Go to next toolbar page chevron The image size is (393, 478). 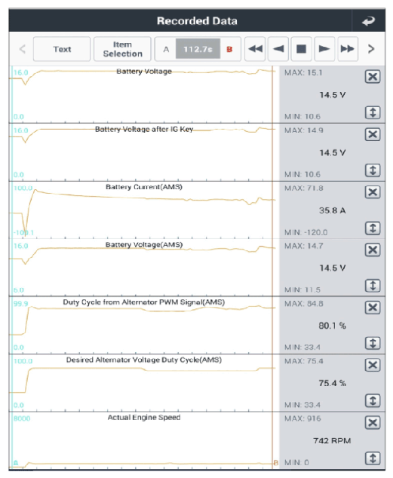pos(371,49)
